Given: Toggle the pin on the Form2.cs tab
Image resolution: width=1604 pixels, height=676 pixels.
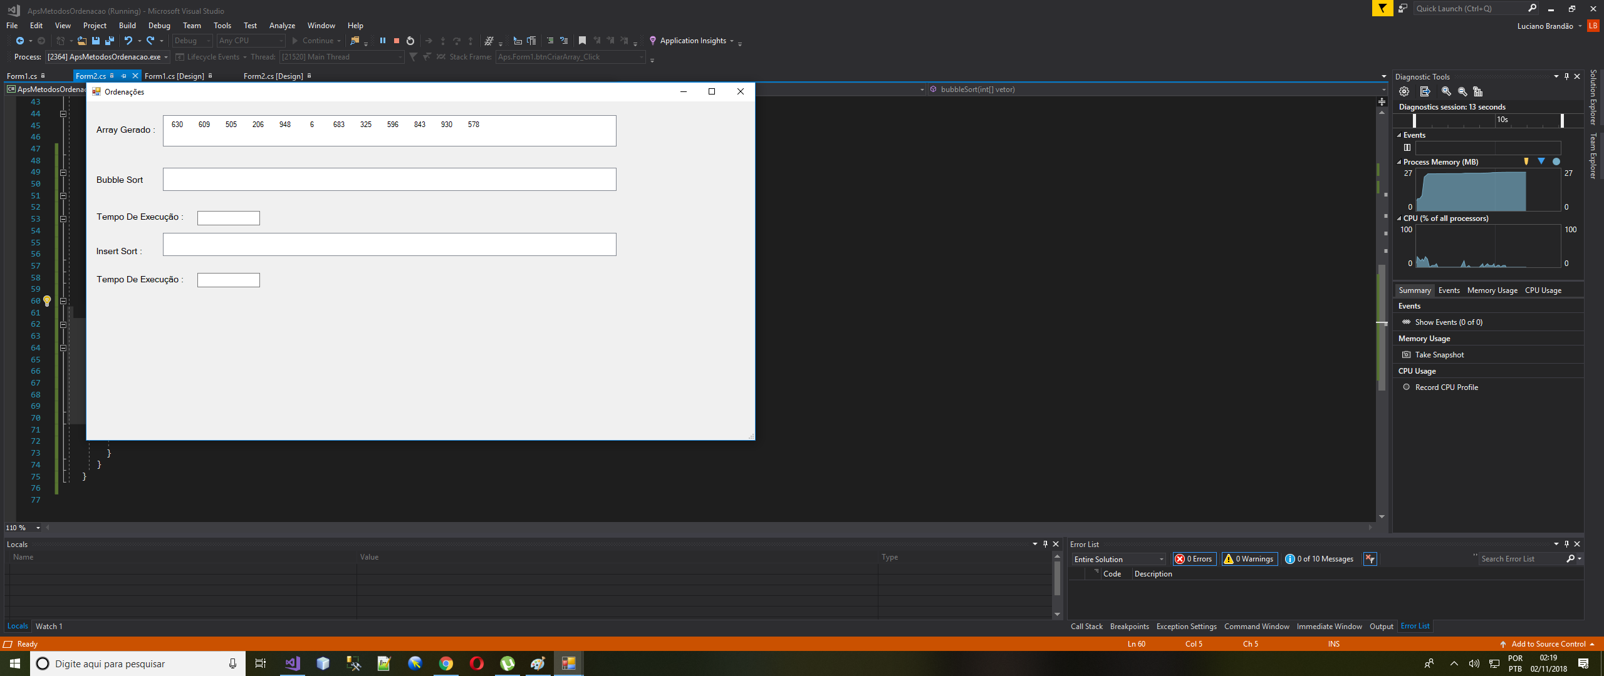Looking at the screenshot, I should (123, 76).
